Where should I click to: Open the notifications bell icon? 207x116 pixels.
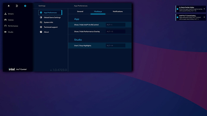(9, 6)
